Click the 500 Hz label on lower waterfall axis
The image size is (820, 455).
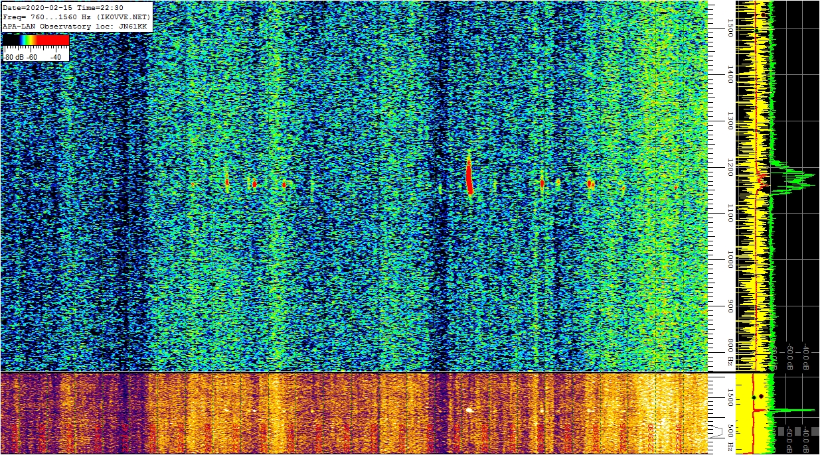click(730, 438)
